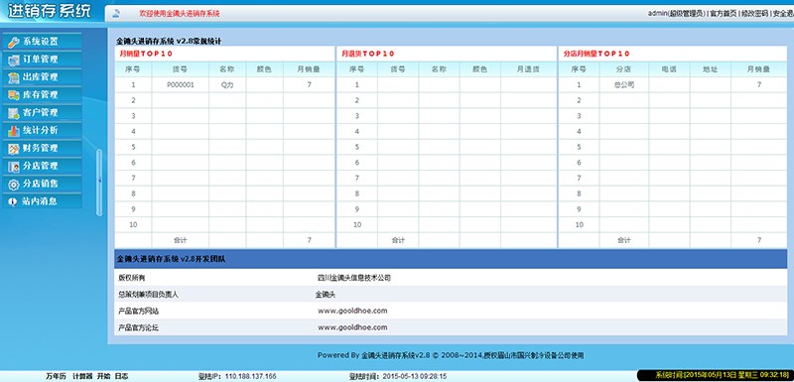The height and width of the screenshot is (382, 794).
Task: Click the cart icon beside 出库管理
Action: click(14, 77)
